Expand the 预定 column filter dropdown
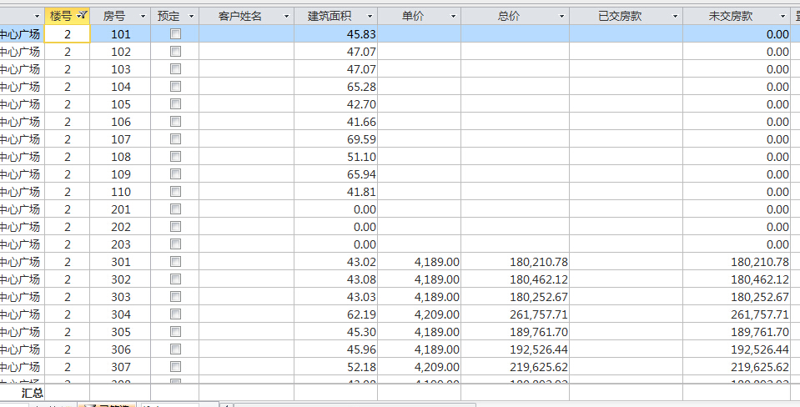This screenshot has height=407, width=800. coord(191,17)
